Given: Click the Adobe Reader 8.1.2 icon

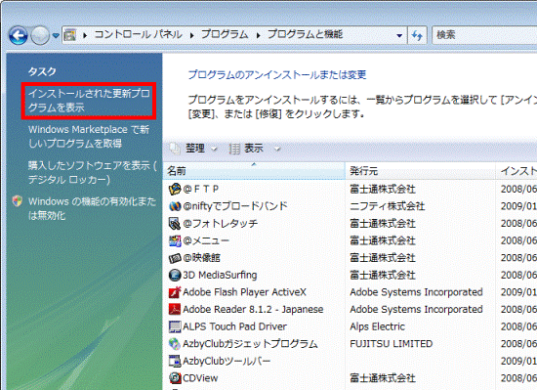Looking at the screenshot, I should (x=175, y=309).
